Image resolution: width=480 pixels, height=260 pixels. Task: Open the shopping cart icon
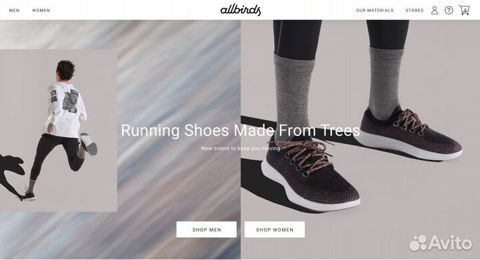coord(464,10)
